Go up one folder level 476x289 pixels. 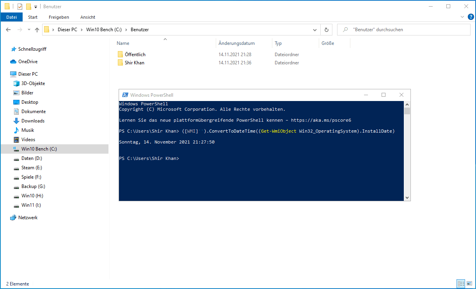pos(37,30)
